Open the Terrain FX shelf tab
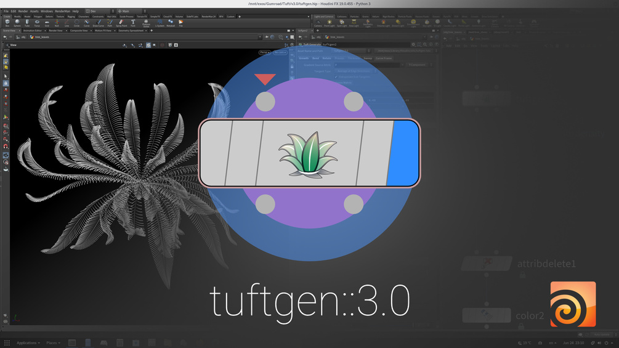Viewport: 619px width, 348px height. [x=142, y=17]
